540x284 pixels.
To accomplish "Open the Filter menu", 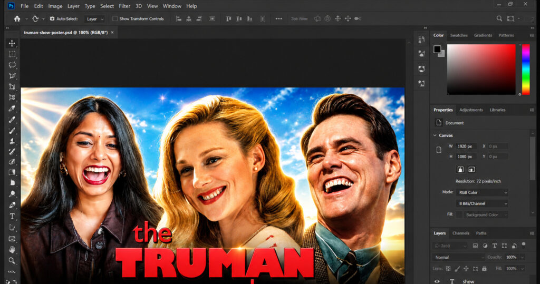I will click(124, 6).
